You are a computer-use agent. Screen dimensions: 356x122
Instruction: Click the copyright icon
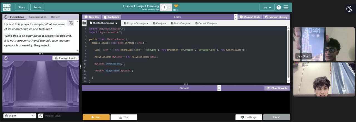(x=41, y=116)
